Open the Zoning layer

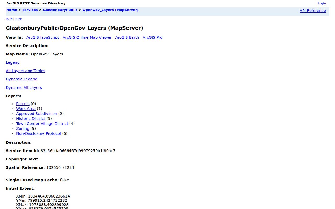23,129
